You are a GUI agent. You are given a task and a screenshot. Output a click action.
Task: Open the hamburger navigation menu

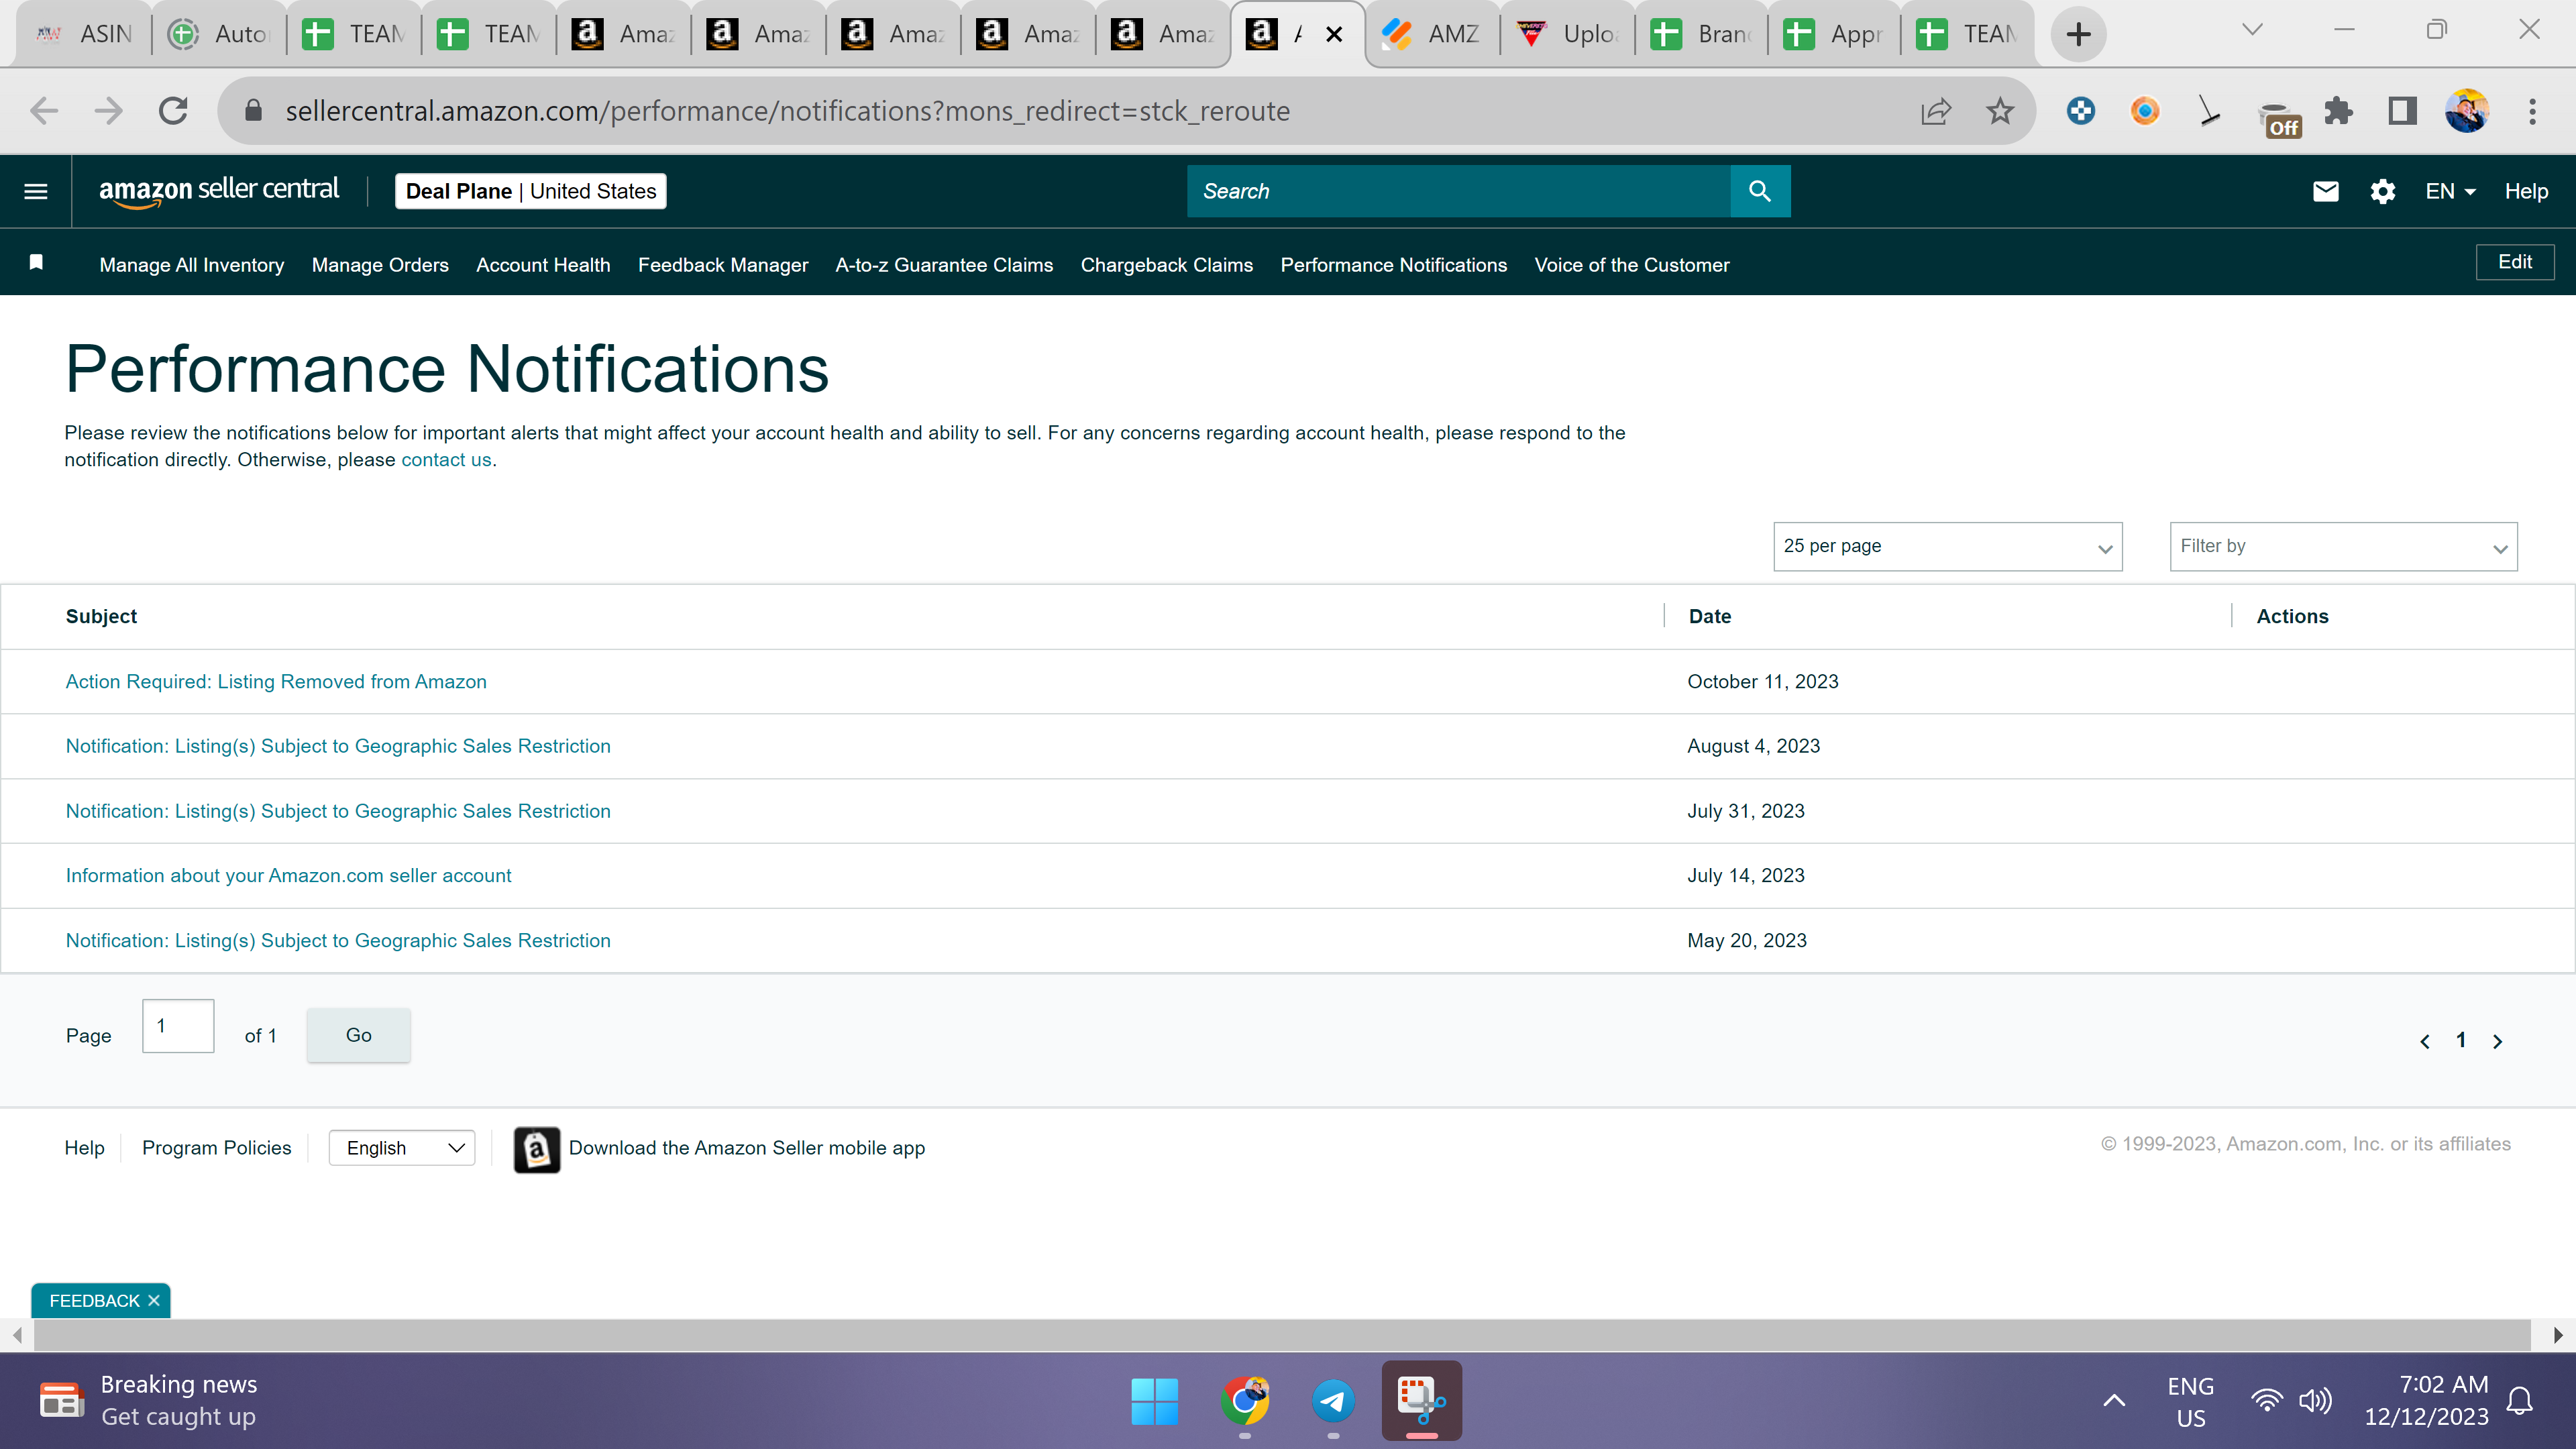pyautogui.click(x=36, y=191)
